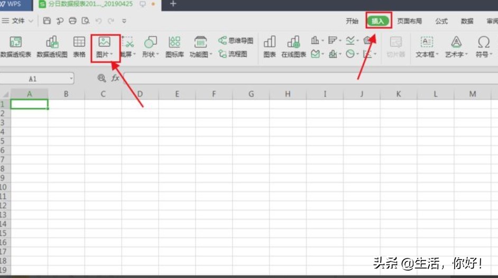Image resolution: width=498 pixels, height=278 pixels.
Task: Select cell A1
Action: coord(29,104)
